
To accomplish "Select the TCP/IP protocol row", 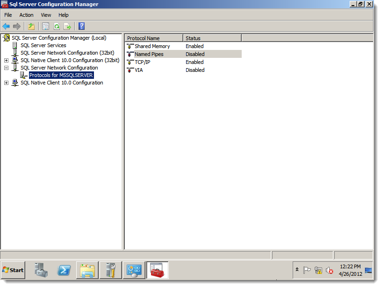I will pos(143,62).
